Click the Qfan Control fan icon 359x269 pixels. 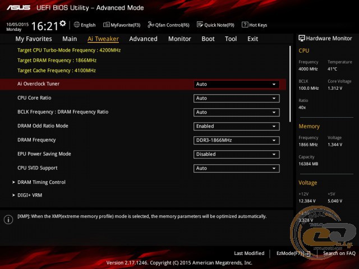coord(151,25)
